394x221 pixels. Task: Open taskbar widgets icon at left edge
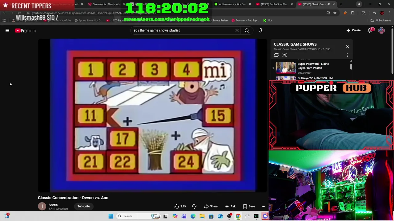click(x=7, y=216)
